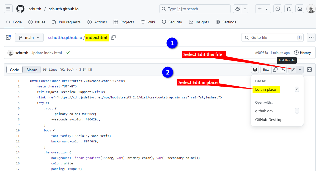The image size is (316, 171).
Task: Focus the Go to file field
Action: pos(273,37)
